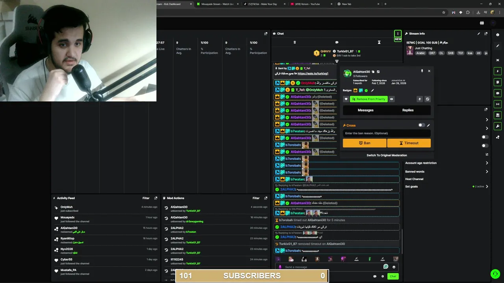Screen dimensions: 504x283
Task: Click the hourglass icon in chat toolbar
Action: pyautogui.click(x=379, y=42)
